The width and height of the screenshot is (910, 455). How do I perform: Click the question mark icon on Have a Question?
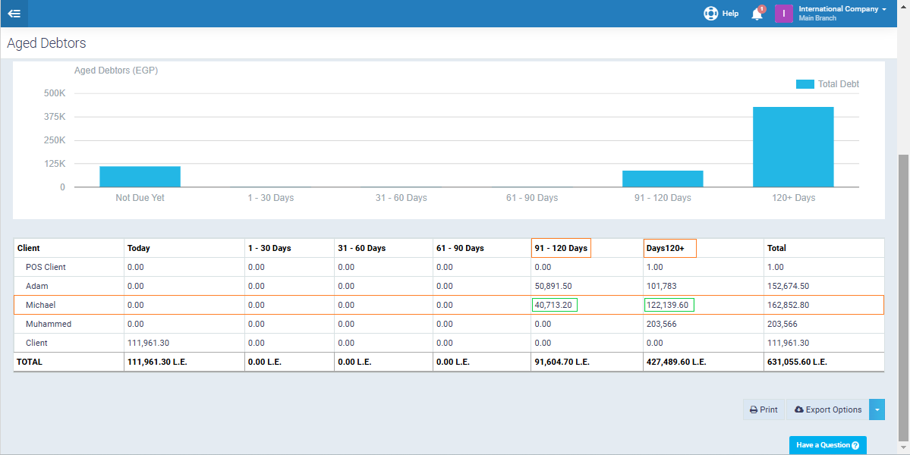pyautogui.click(x=857, y=445)
